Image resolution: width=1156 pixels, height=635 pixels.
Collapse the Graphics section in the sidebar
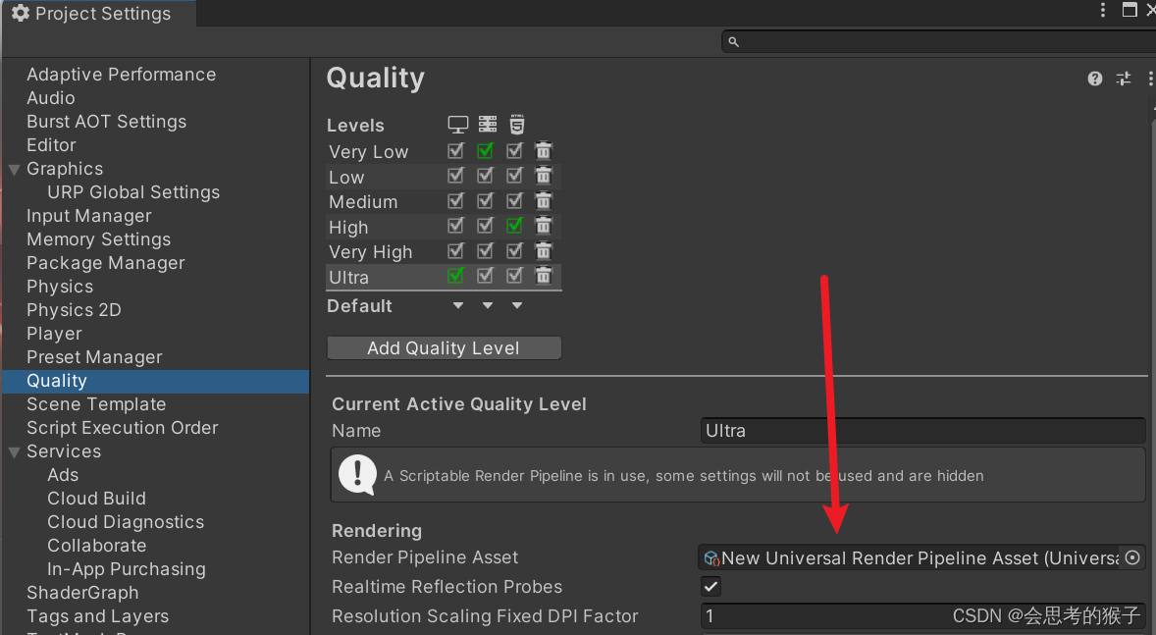(x=14, y=168)
